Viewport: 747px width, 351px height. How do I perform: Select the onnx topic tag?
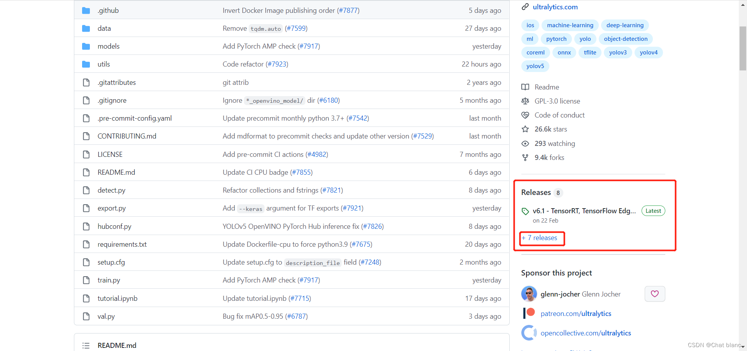point(564,53)
